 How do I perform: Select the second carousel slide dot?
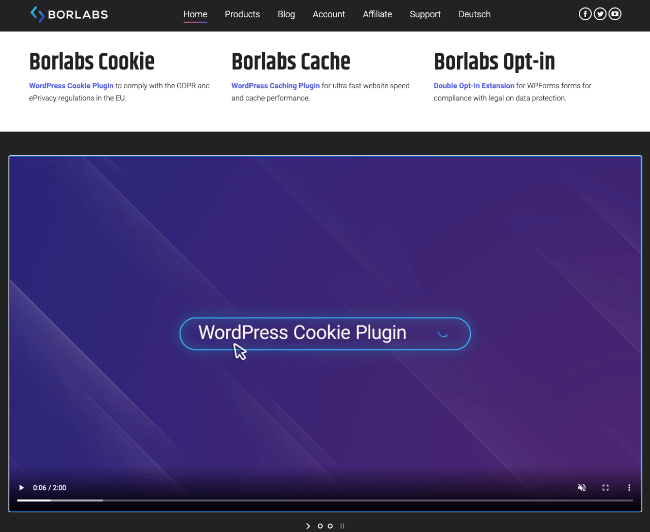coord(330,526)
